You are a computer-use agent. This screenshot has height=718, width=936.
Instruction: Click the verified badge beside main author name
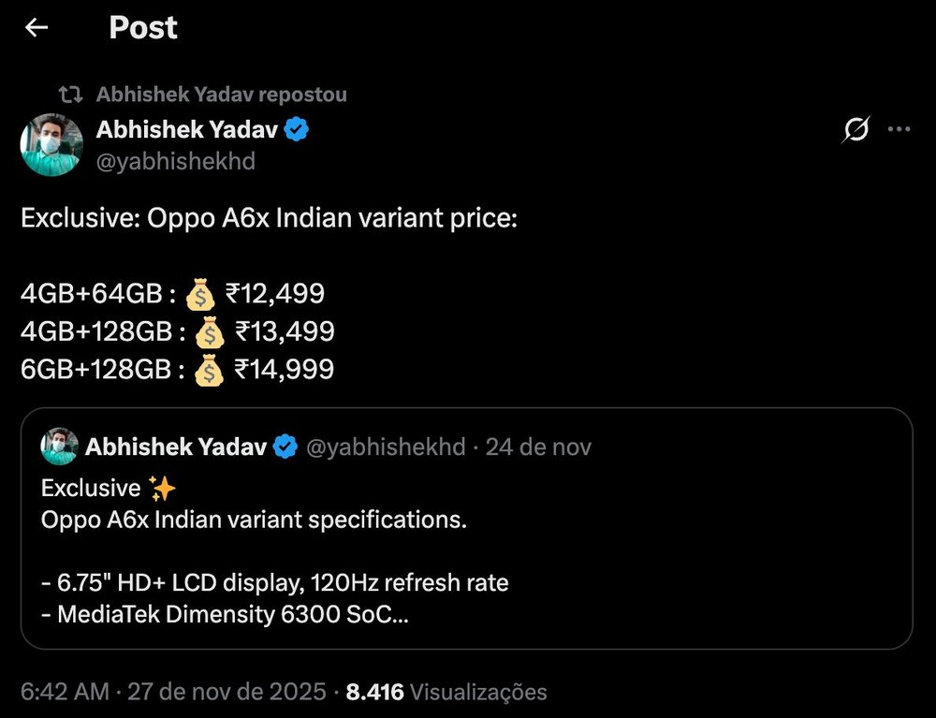[x=297, y=129]
